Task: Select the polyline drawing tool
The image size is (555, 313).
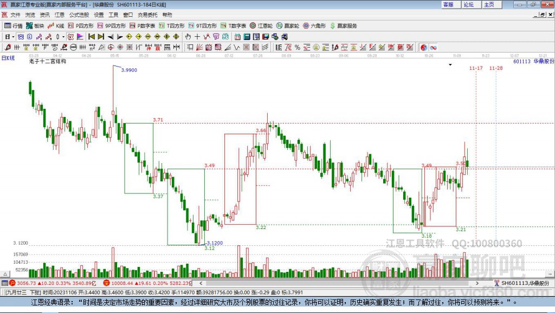Action: coord(206,36)
